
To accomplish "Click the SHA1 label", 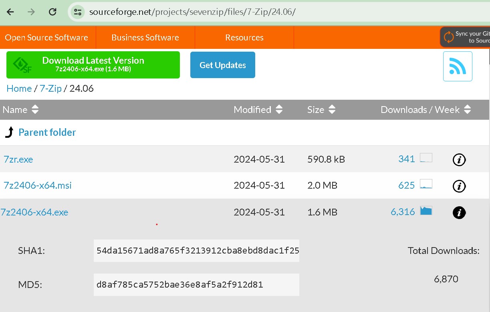I will [32, 251].
